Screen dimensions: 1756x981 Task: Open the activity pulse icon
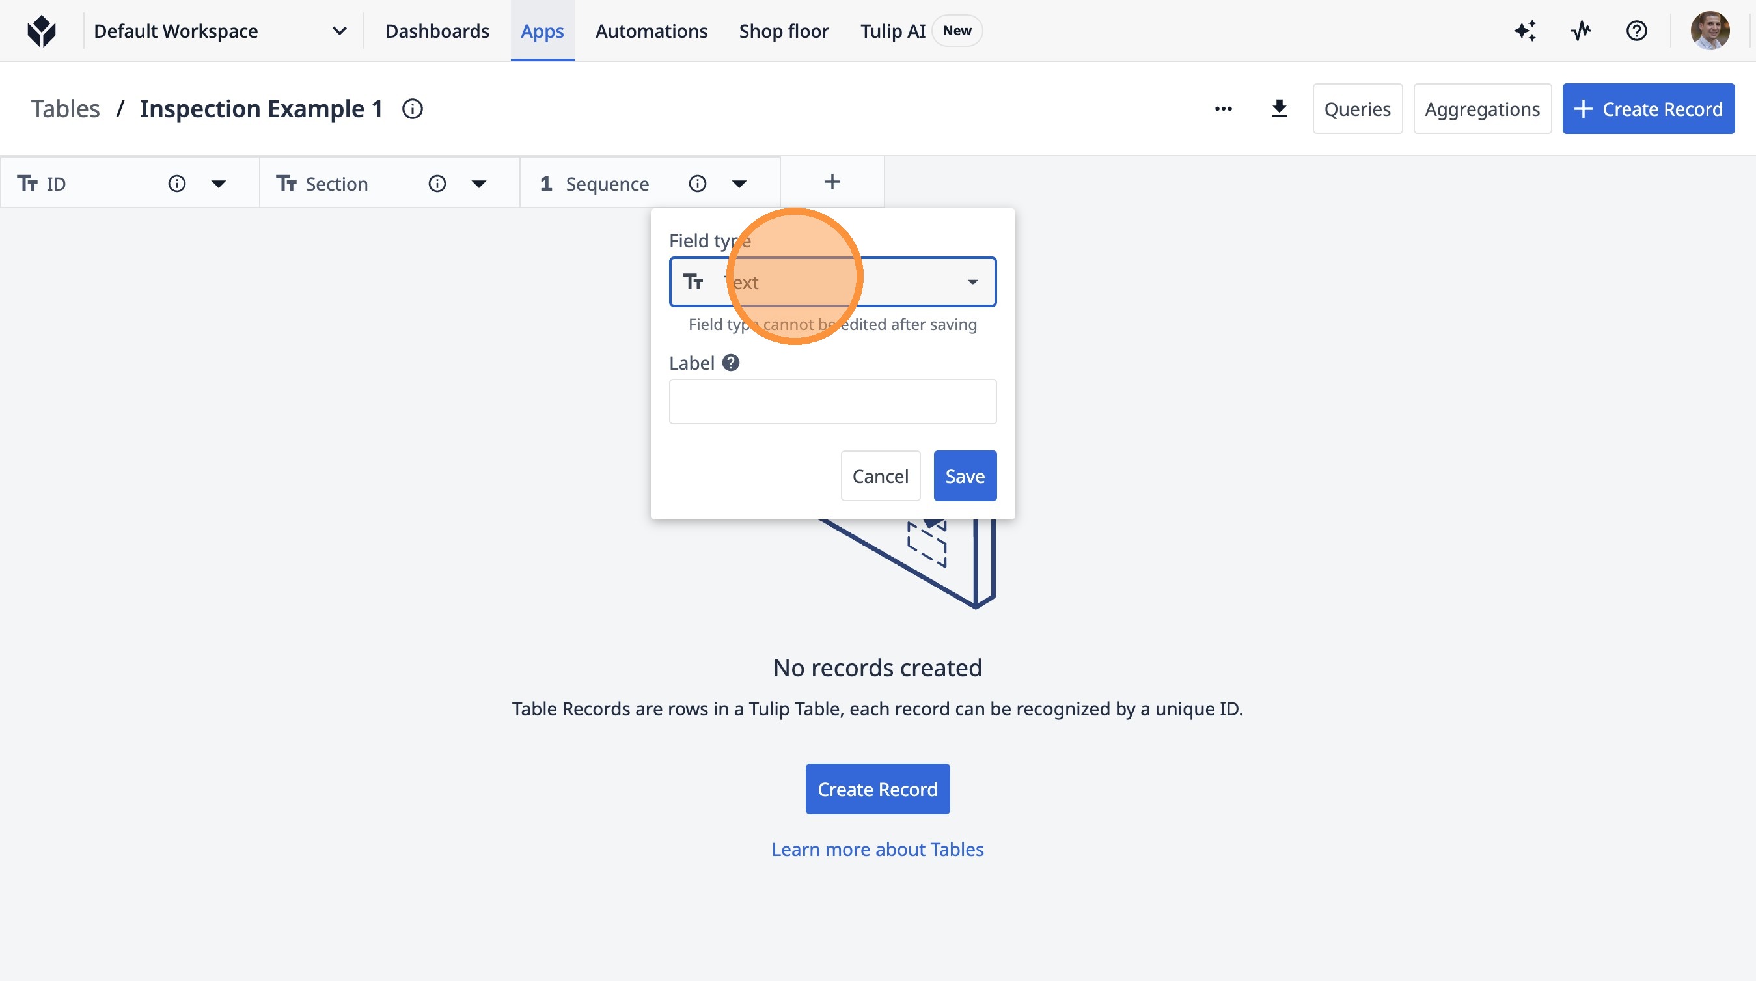tap(1581, 31)
